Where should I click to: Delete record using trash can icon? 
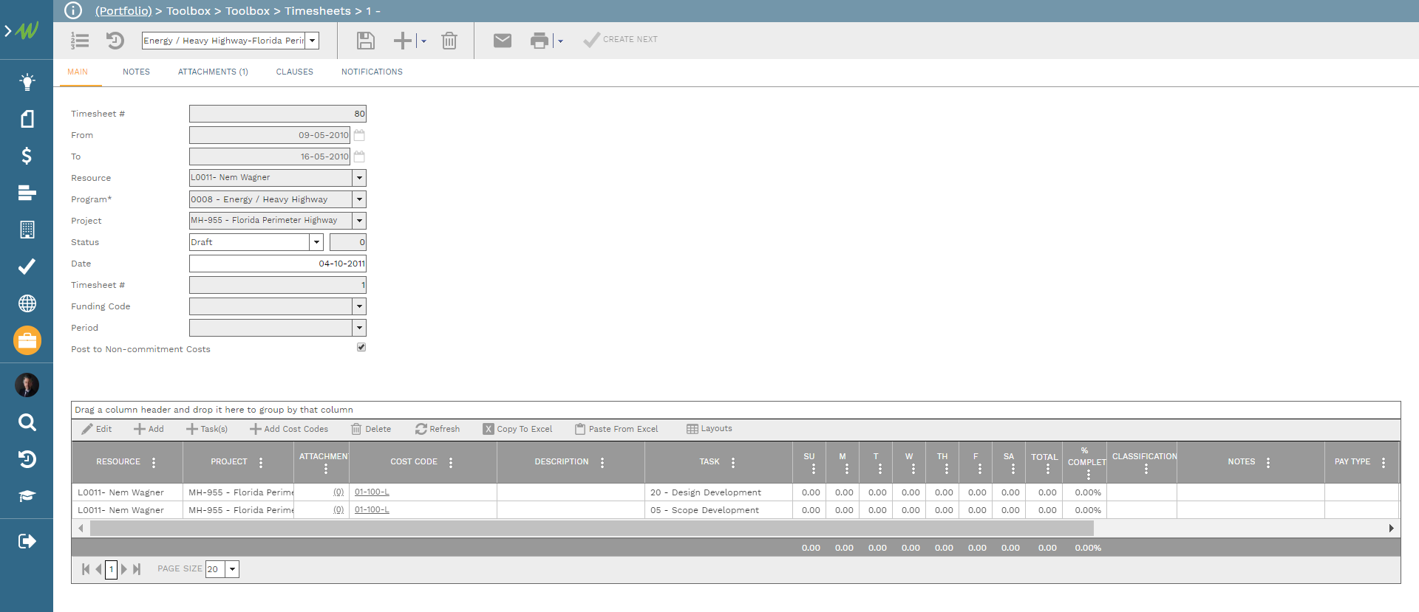[x=449, y=41]
